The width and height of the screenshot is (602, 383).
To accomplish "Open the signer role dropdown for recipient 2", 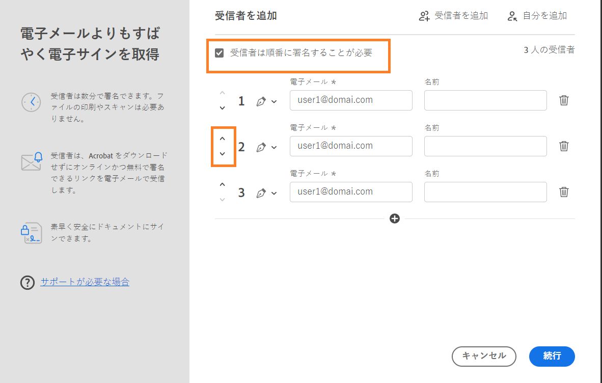I will coord(272,146).
